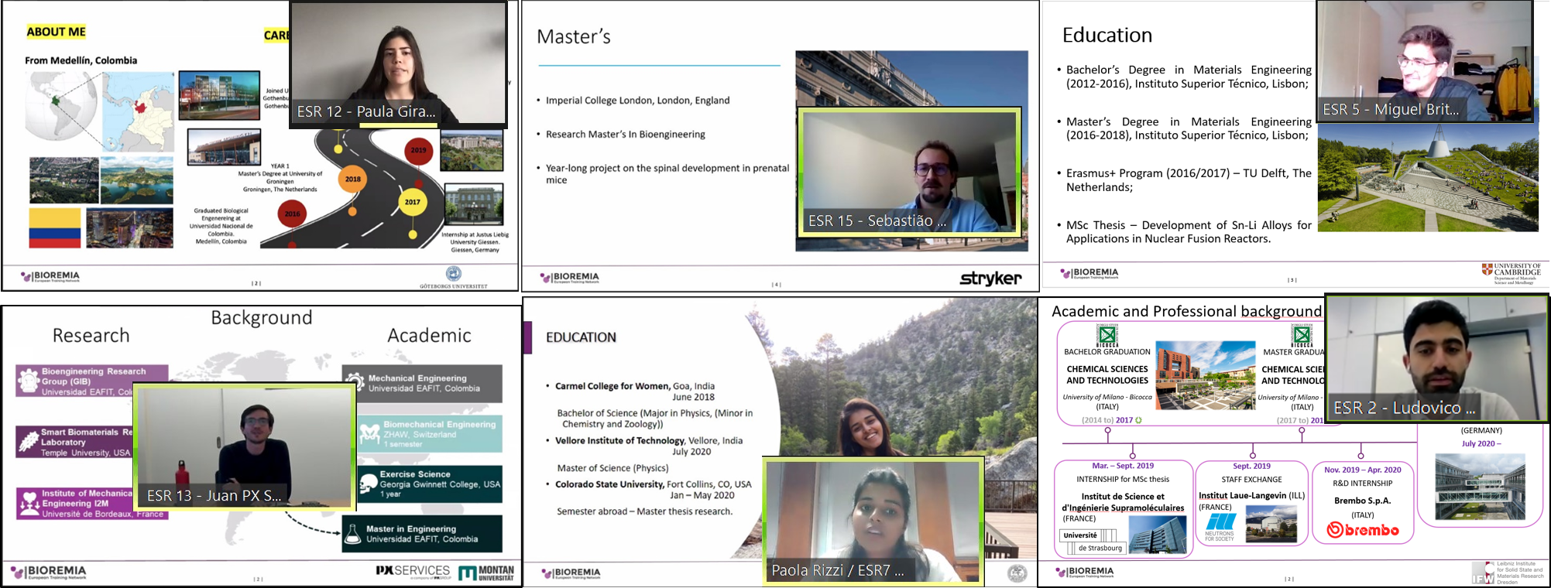This screenshot has height=588, width=1551.
Task: Click the "Colorado State University" text
Action: [609, 484]
